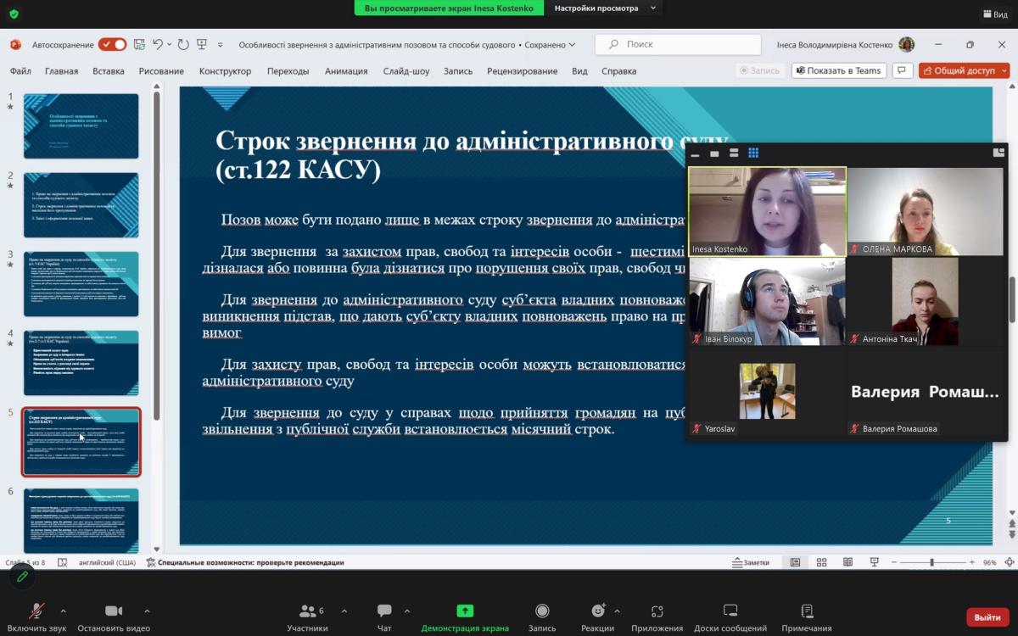Click the green Share Screen button

coord(465,611)
